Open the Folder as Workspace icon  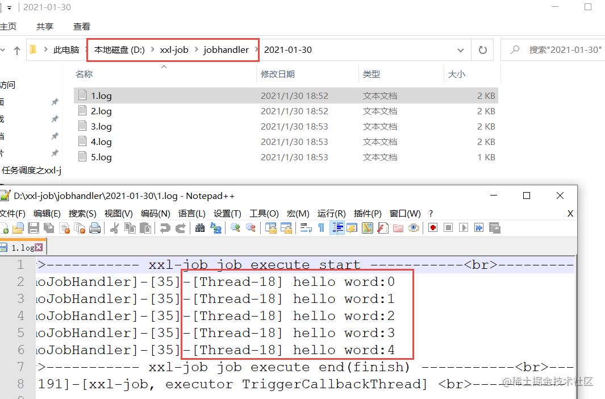point(398,228)
